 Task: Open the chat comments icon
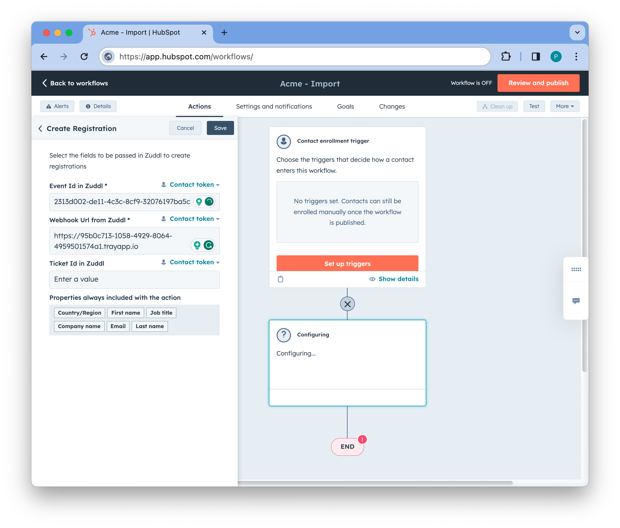576,301
